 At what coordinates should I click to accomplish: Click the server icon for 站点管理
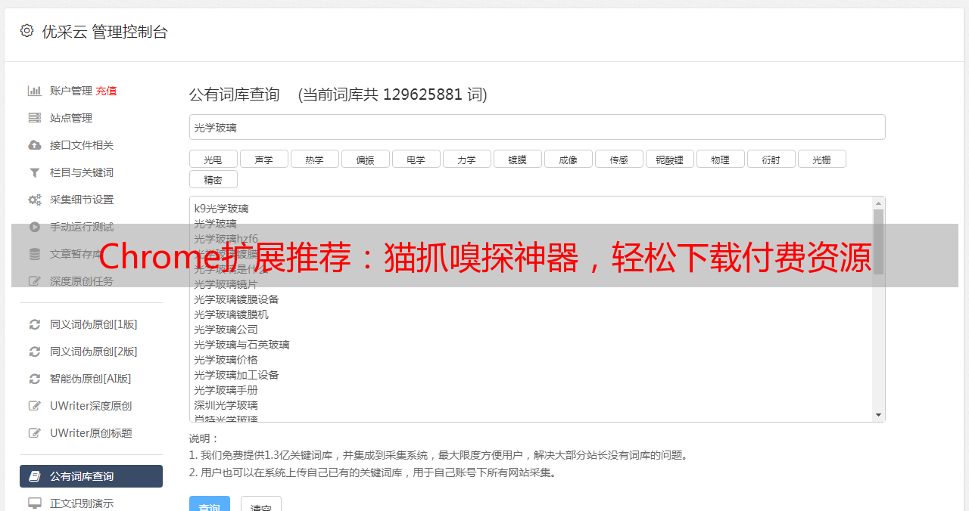(35, 118)
